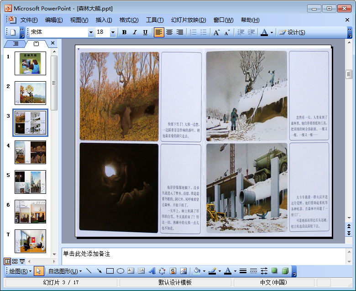Select slide 1 thumbnail
The width and height of the screenshot is (356, 291).
[x=31, y=63]
